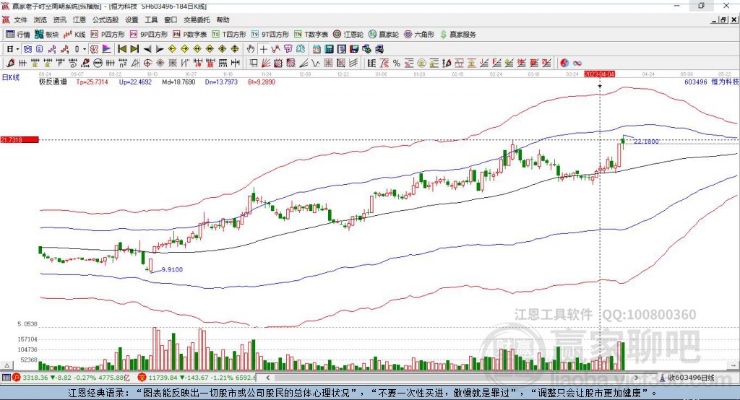The image size is (740, 400).
Task: Open the 公式选股 menu
Action: tap(106, 19)
